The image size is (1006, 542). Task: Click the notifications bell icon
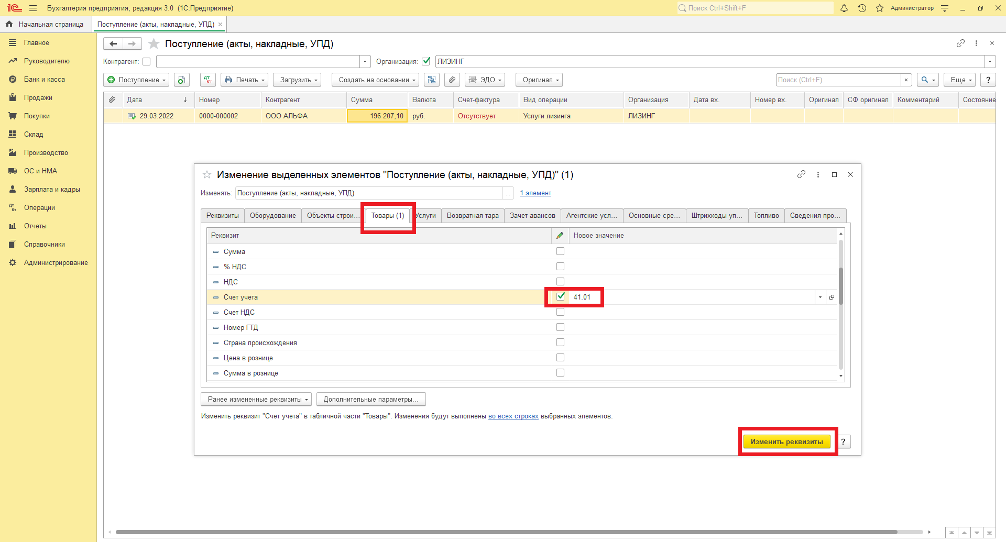[844, 8]
